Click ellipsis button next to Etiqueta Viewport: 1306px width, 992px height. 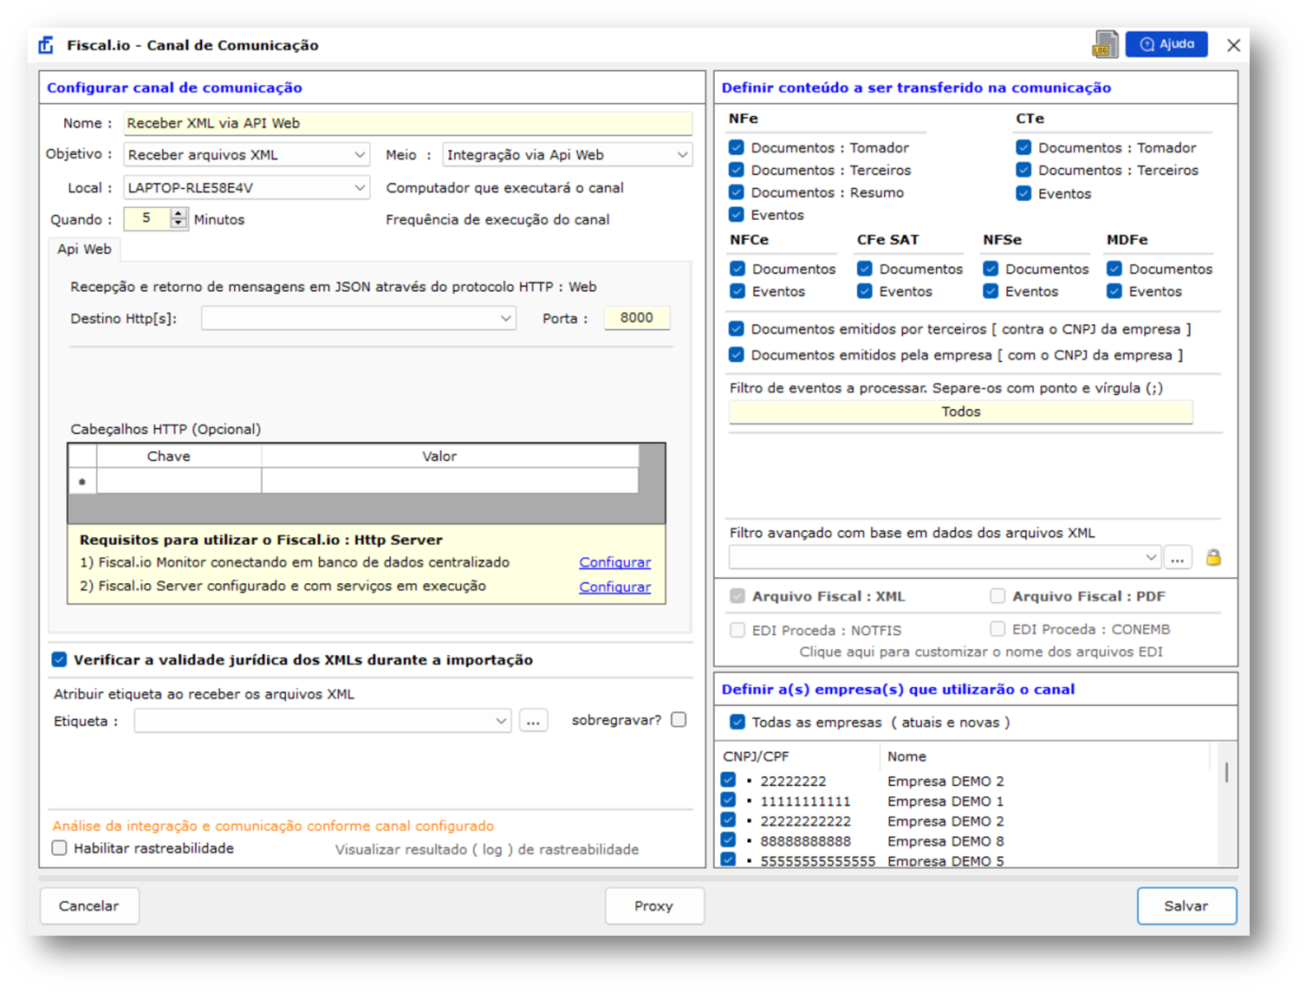point(533,721)
